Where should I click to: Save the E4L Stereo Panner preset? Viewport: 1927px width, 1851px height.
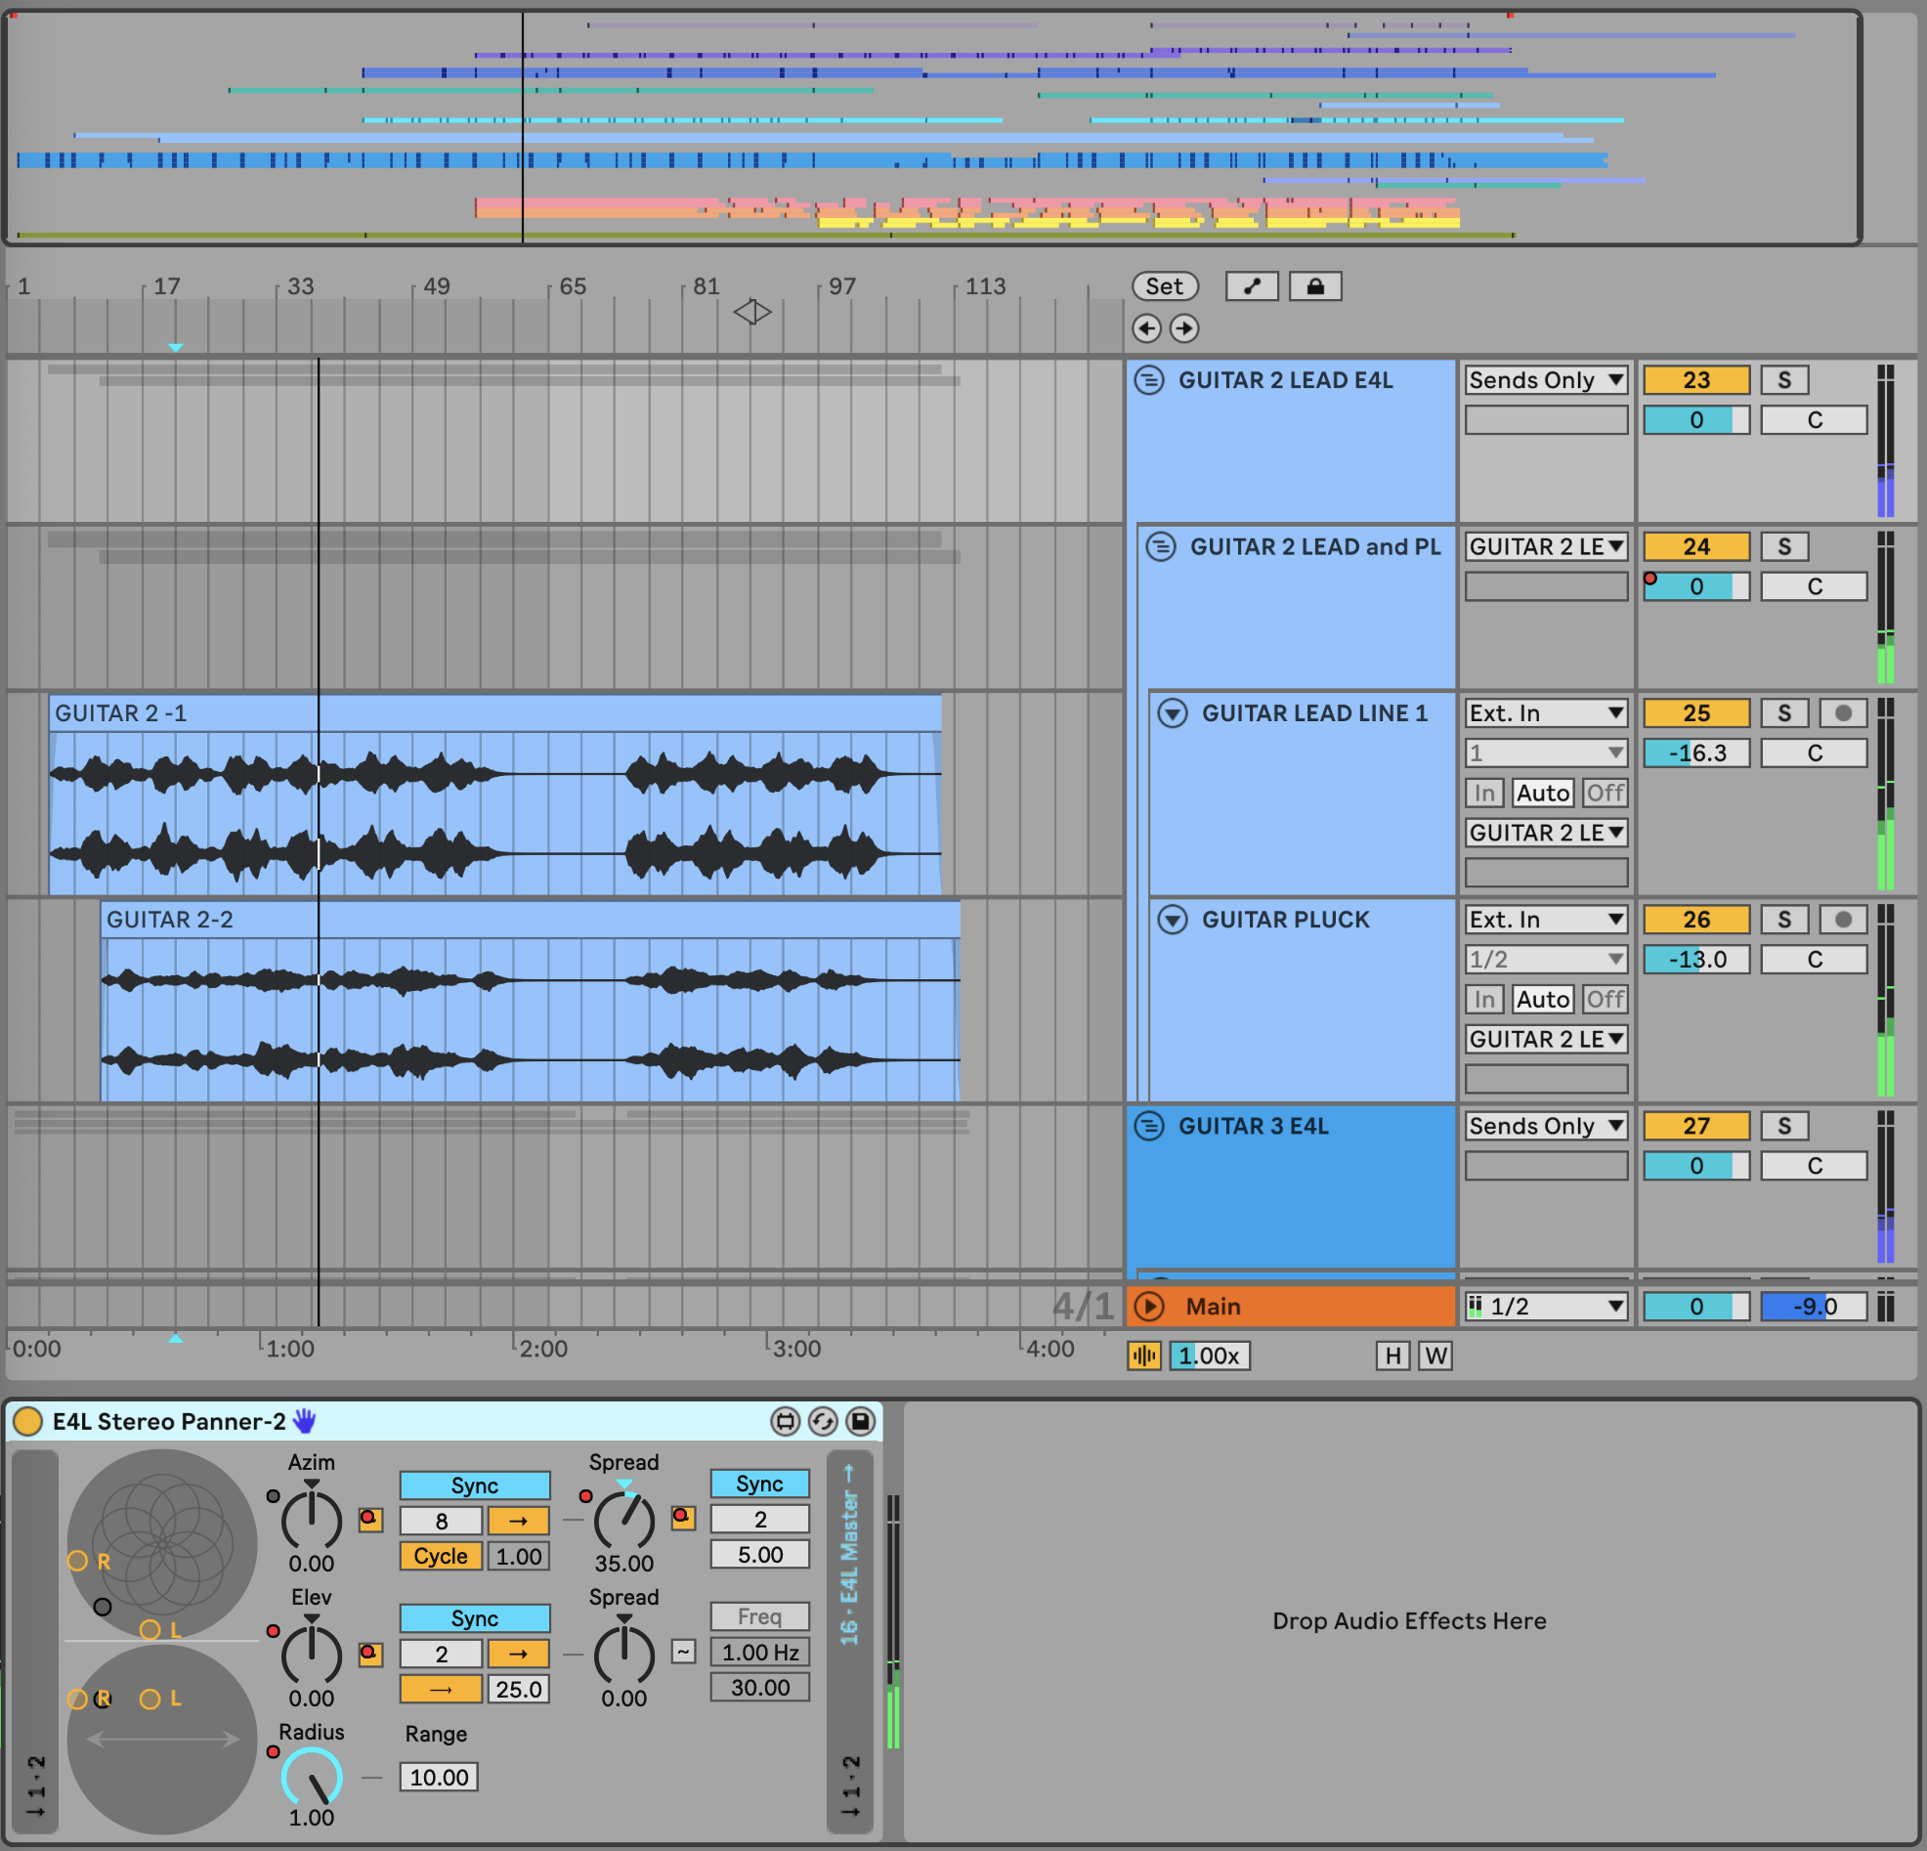pyautogui.click(x=859, y=1420)
